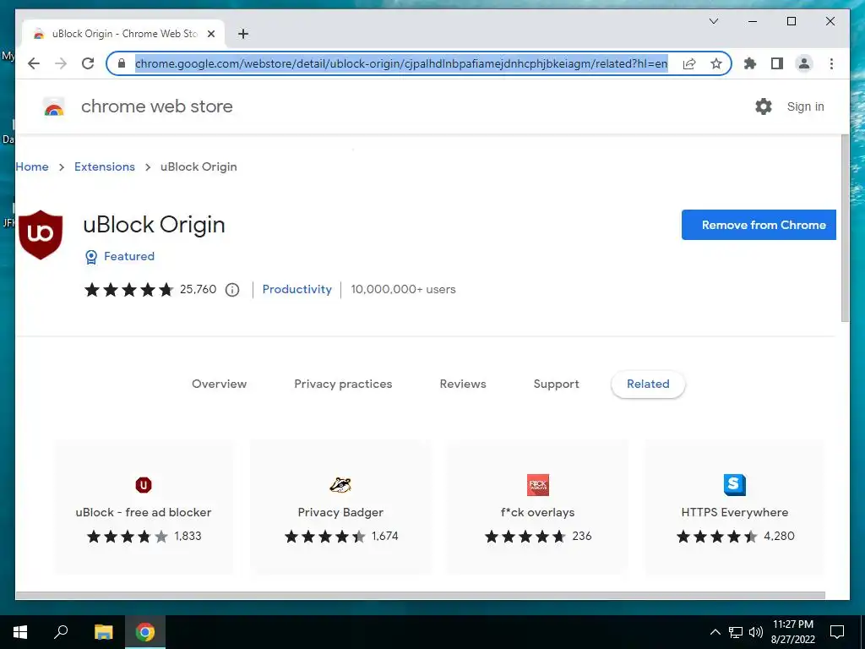The height and width of the screenshot is (649, 865).
Task: Click the Chrome Web Store rainbow logo
Action: [x=53, y=107]
